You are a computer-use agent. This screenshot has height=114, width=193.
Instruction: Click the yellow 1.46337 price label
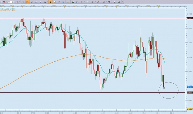click(x=190, y=109)
